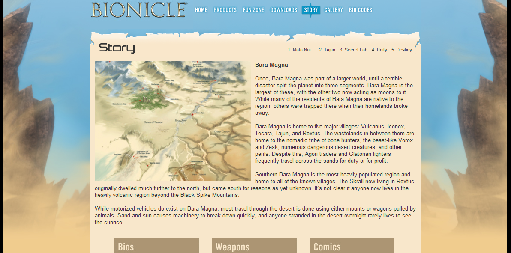Select DOWNLOADS in the top navigation
The image size is (511, 253).
tap(284, 10)
